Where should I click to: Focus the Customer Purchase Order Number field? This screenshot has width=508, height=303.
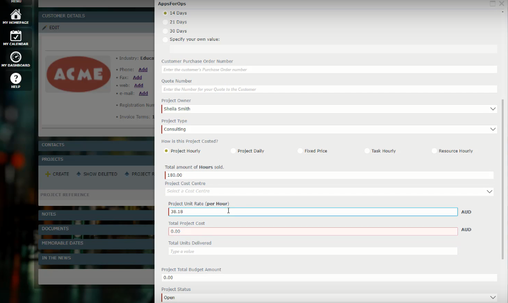[329, 69]
